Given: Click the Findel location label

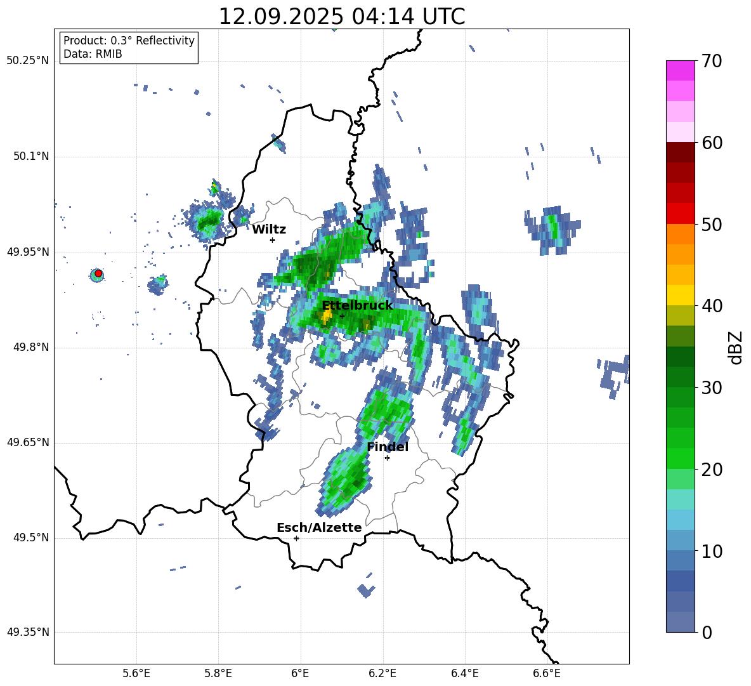Looking at the screenshot, I should point(388,447).
